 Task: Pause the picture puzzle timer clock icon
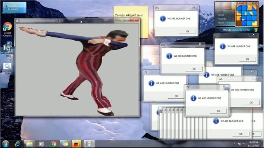coord(237,3)
